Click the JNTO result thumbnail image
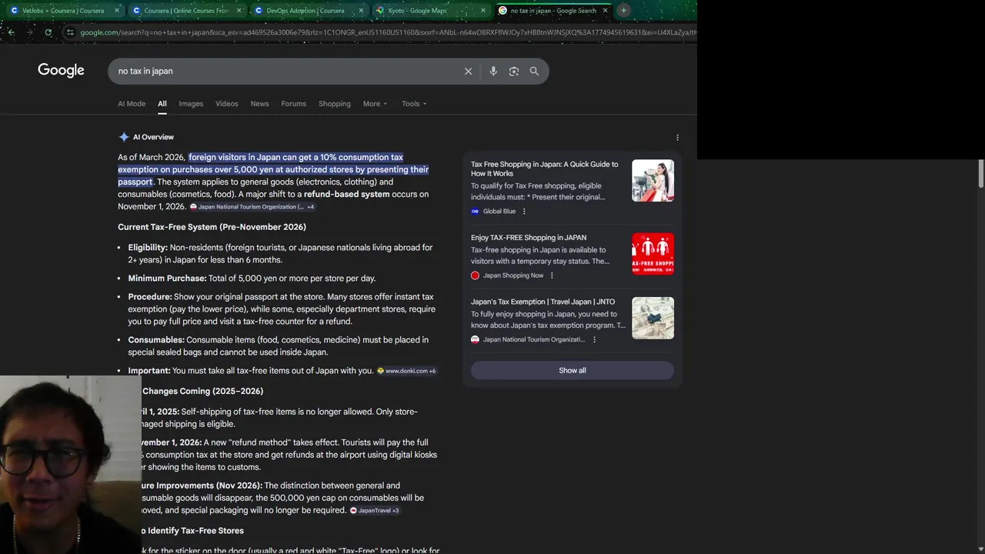 point(653,318)
